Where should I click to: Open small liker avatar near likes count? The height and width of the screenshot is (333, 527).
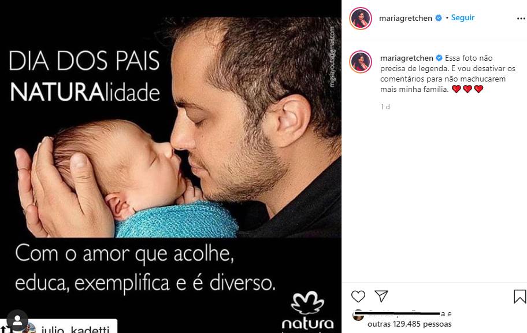pyautogui.click(x=358, y=315)
